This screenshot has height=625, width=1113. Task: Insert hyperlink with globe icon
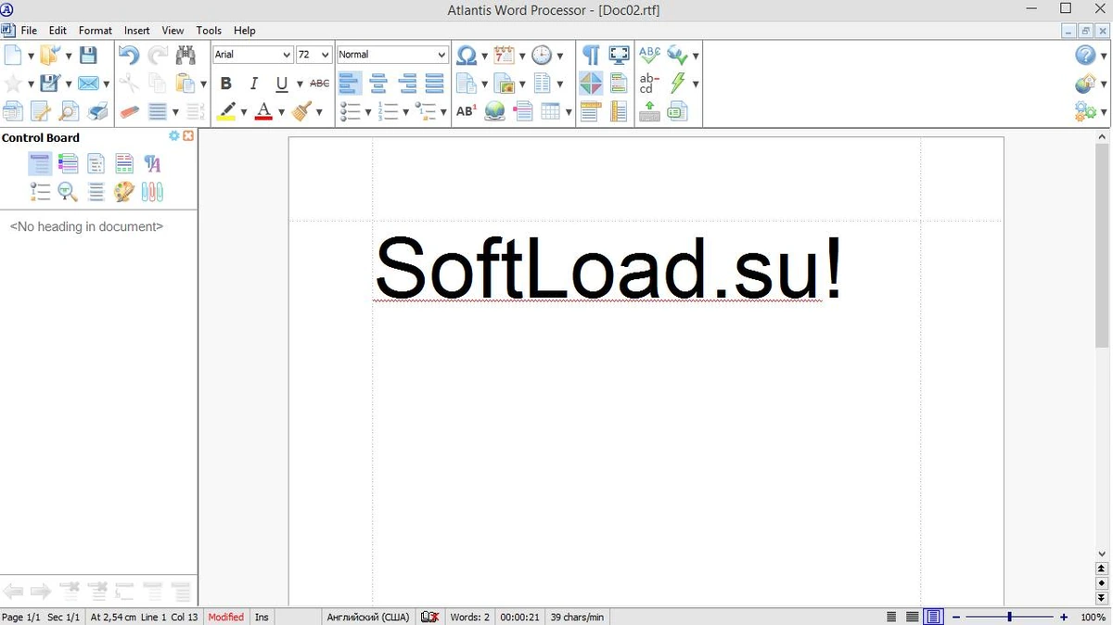tap(494, 111)
